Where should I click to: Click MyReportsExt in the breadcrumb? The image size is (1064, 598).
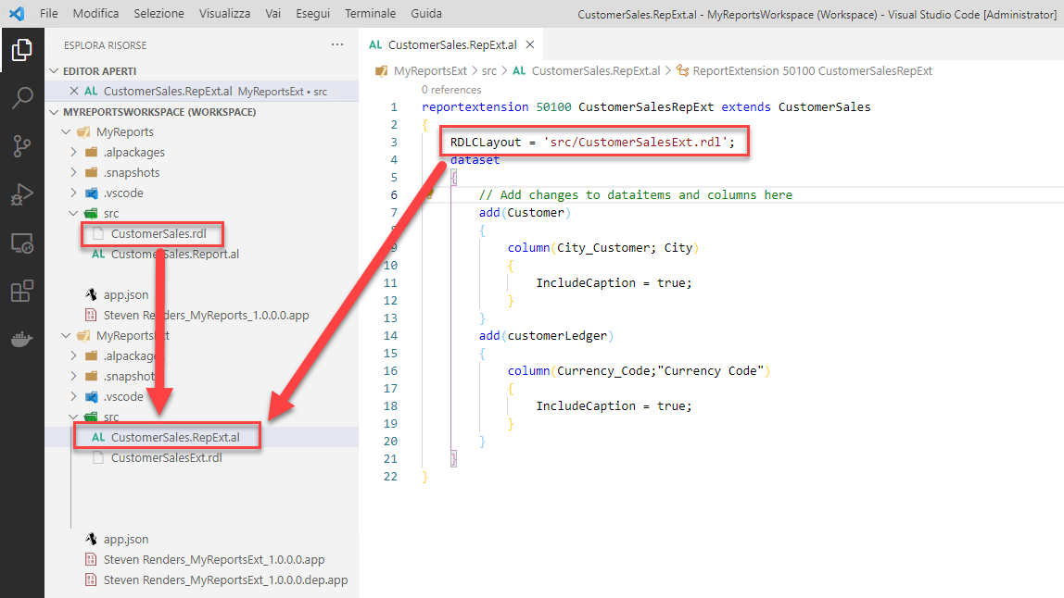point(430,70)
